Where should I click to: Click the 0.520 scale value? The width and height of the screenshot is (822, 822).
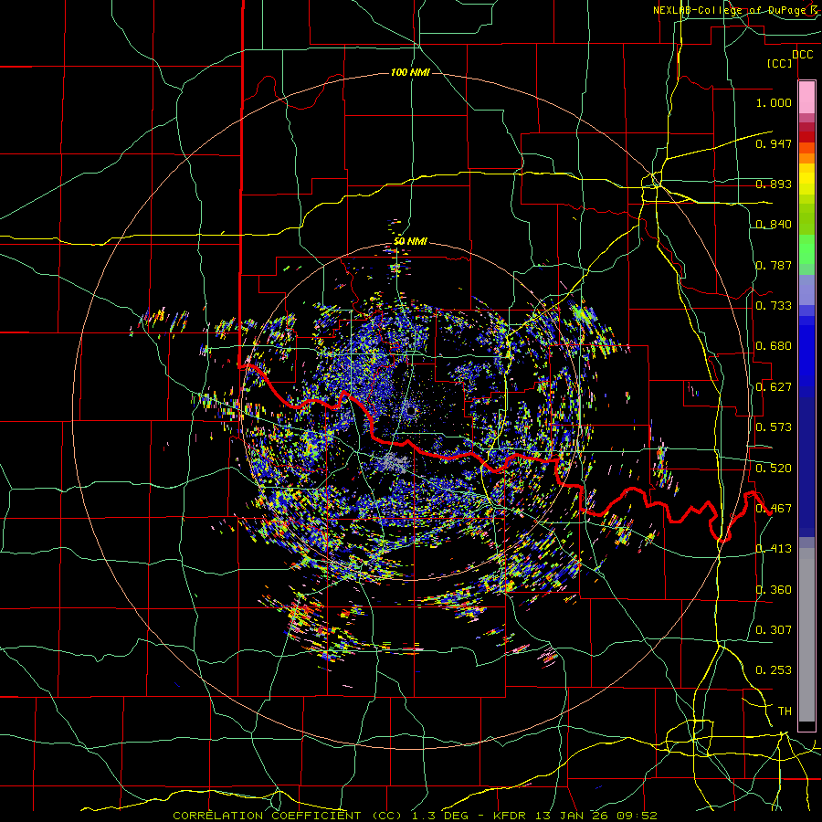point(774,469)
